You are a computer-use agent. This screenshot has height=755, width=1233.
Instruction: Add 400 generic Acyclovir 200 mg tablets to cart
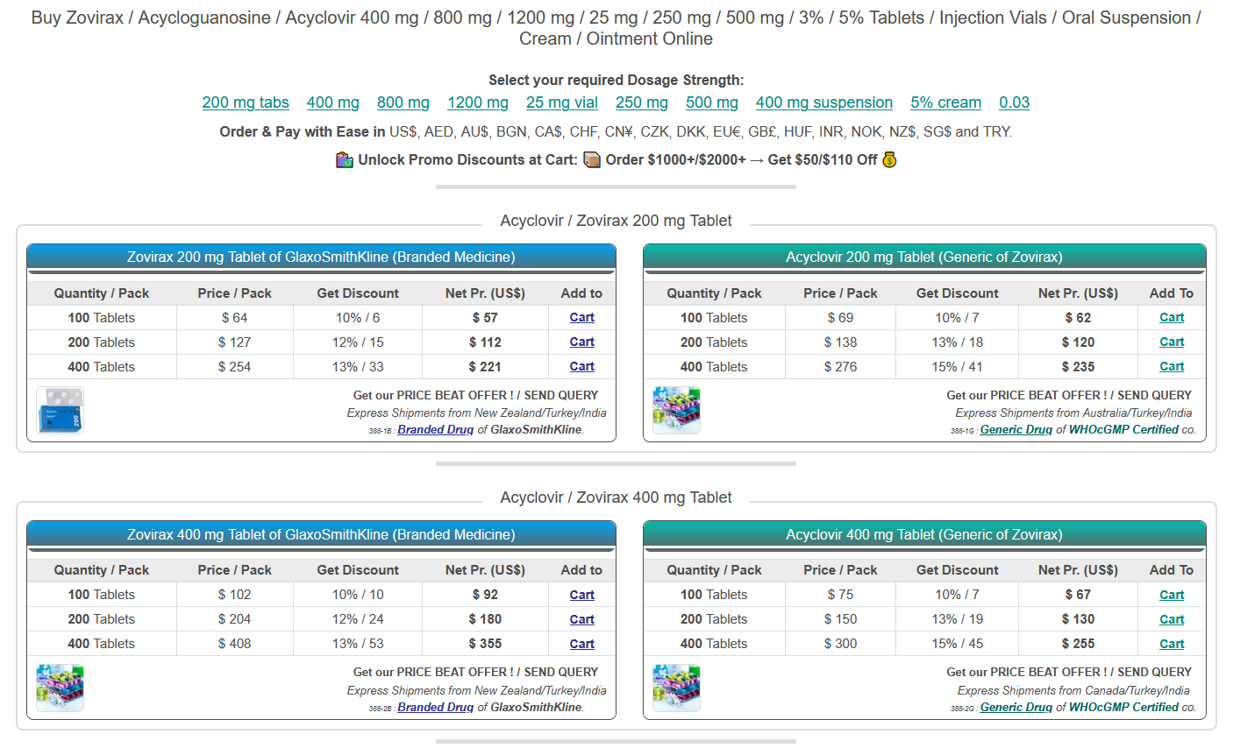pyautogui.click(x=1172, y=367)
